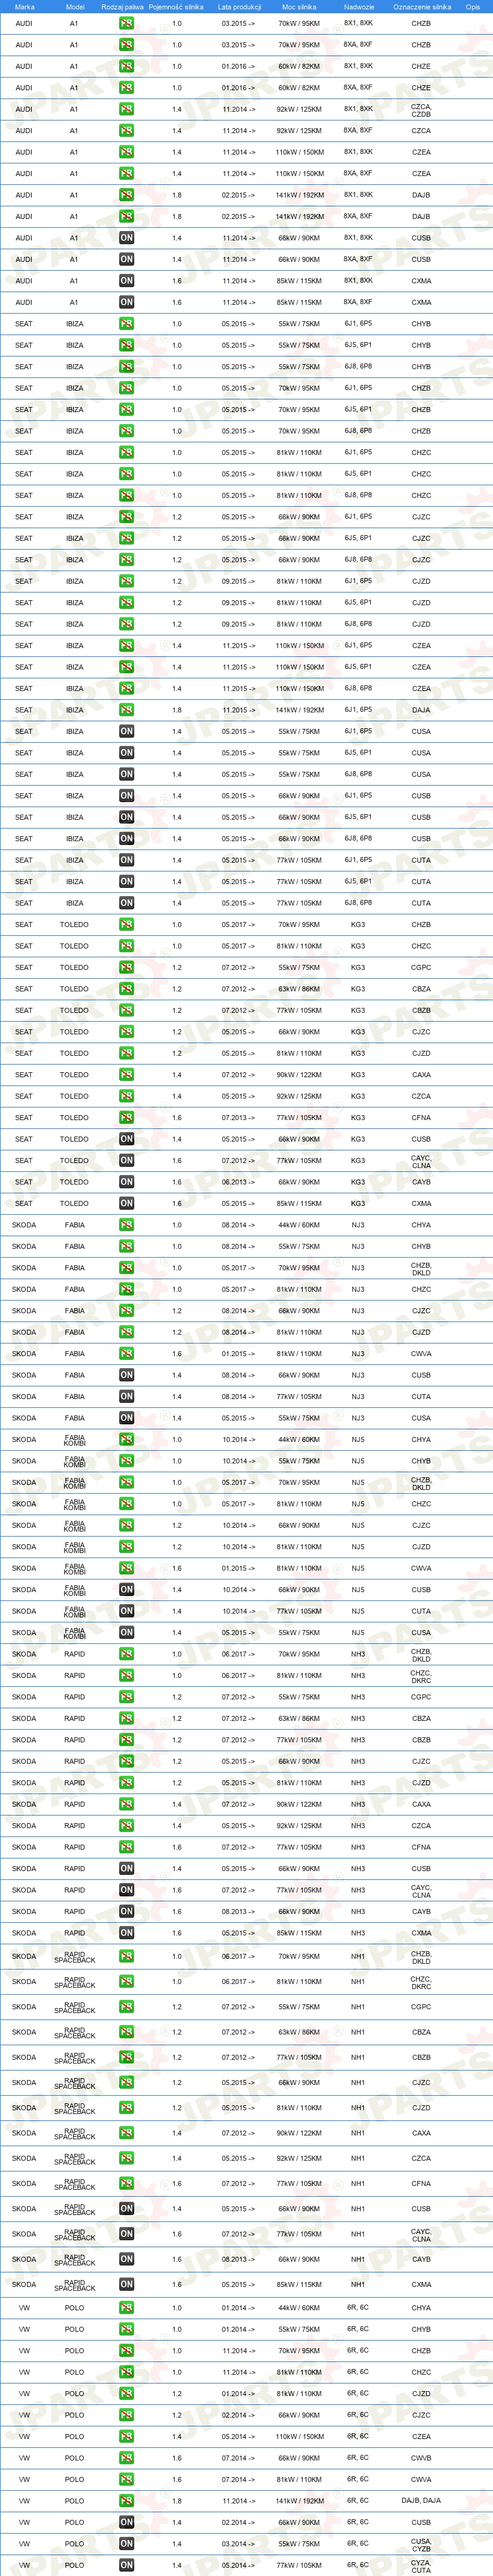Select 110kW / 150KM in VW Polo CZEA row
This screenshot has height=2576, width=493.
[300, 2437]
